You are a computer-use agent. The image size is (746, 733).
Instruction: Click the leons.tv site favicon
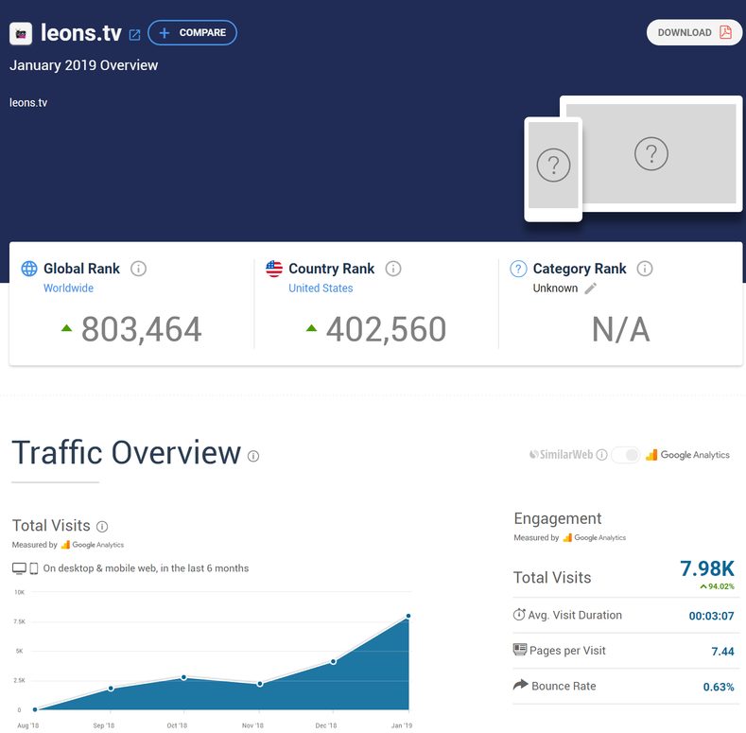click(21, 33)
